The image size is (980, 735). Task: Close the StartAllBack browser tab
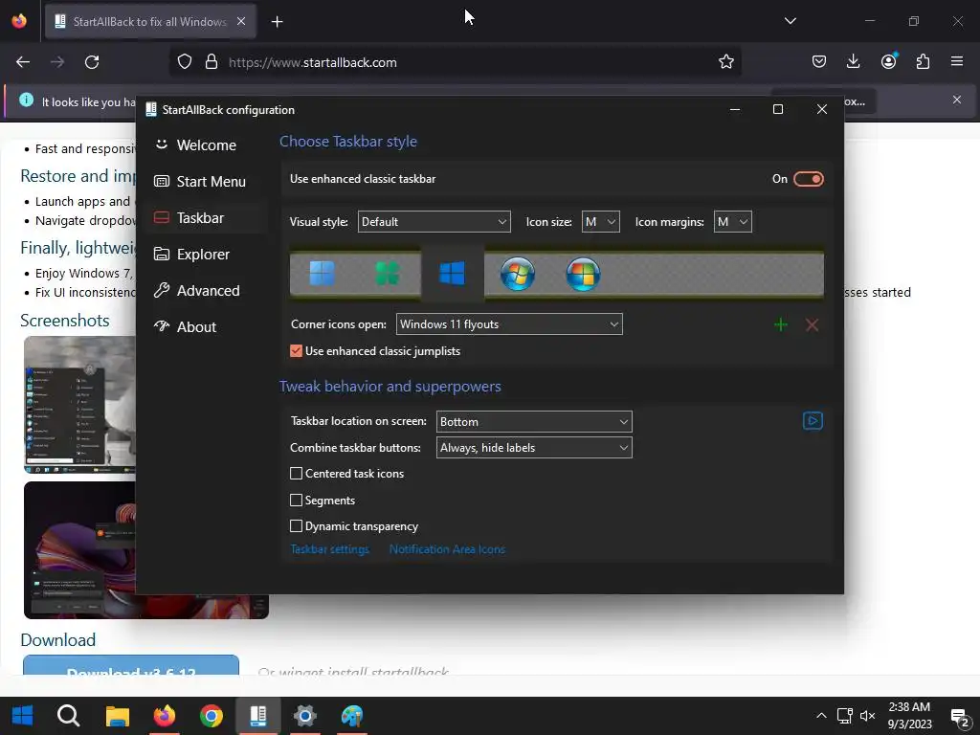coord(241,21)
